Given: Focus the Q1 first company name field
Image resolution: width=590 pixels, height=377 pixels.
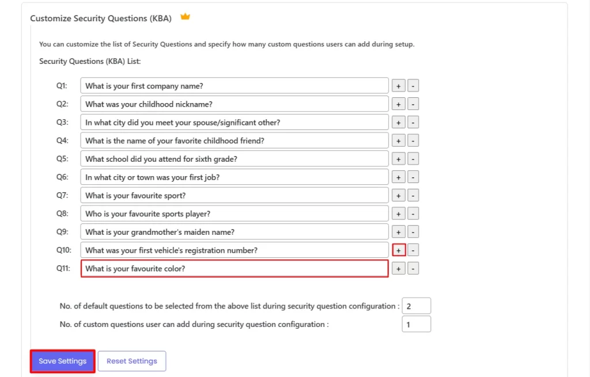Looking at the screenshot, I should point(235,86).
